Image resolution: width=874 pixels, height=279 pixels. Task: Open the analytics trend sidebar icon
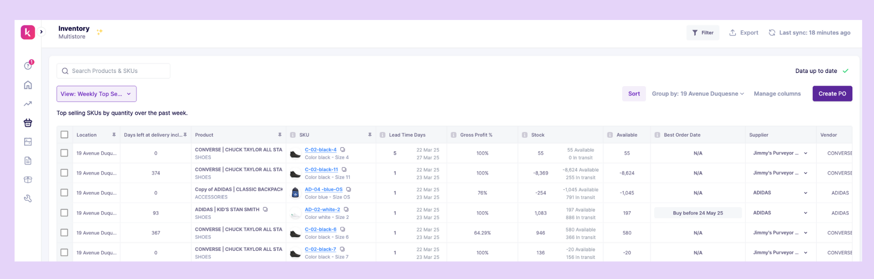click(28, 104)
